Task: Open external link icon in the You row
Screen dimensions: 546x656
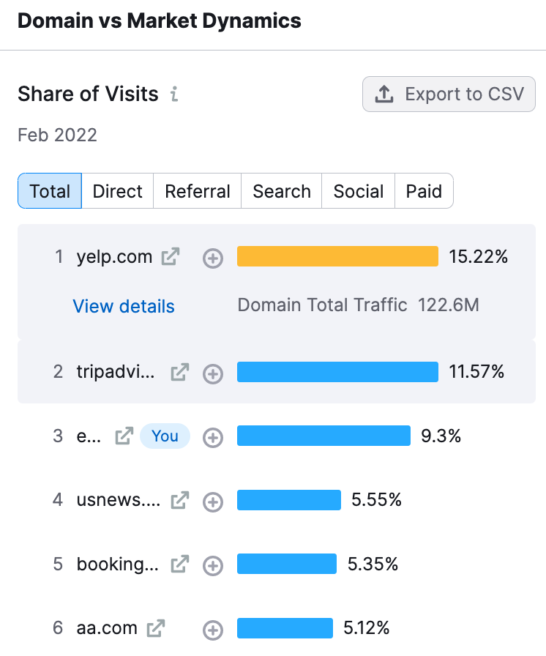Action: tap(124, 436)
